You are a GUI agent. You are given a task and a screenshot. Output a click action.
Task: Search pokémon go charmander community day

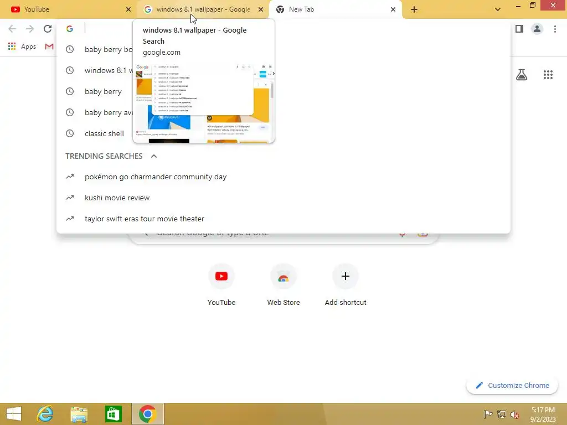click(x=283, y=177)
